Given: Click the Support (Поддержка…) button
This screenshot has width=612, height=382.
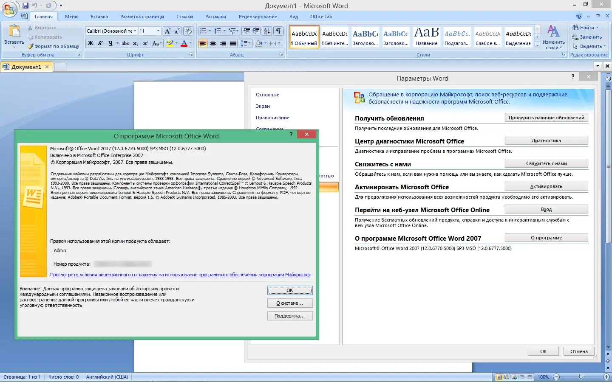Looking at the screenshot, I should point(290,316).
